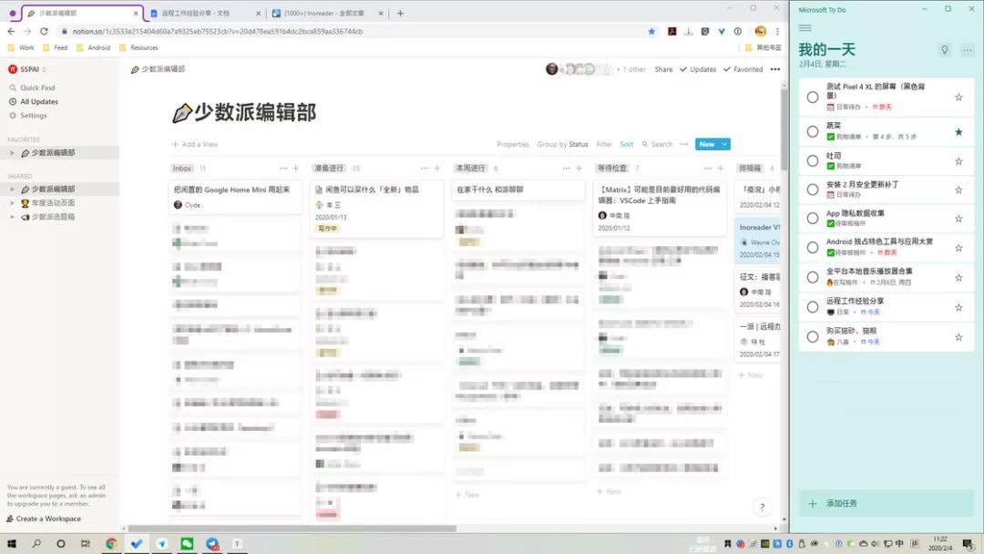Open Group by Status setting
Viewport: 984px width, 554px height.
[x=562, y=144]
